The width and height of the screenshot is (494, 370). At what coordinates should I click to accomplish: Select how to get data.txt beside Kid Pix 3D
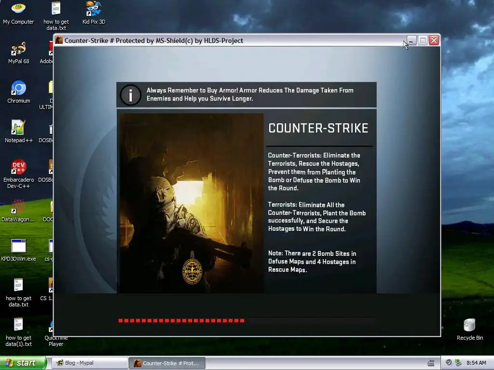56,16
